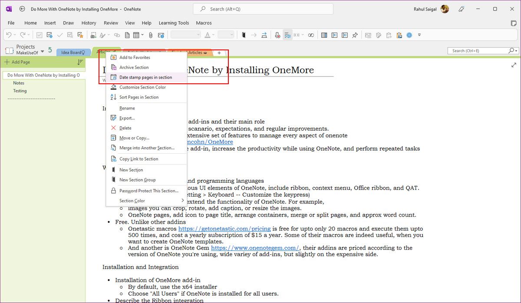Select the Notes page in page list

(19, 83)
